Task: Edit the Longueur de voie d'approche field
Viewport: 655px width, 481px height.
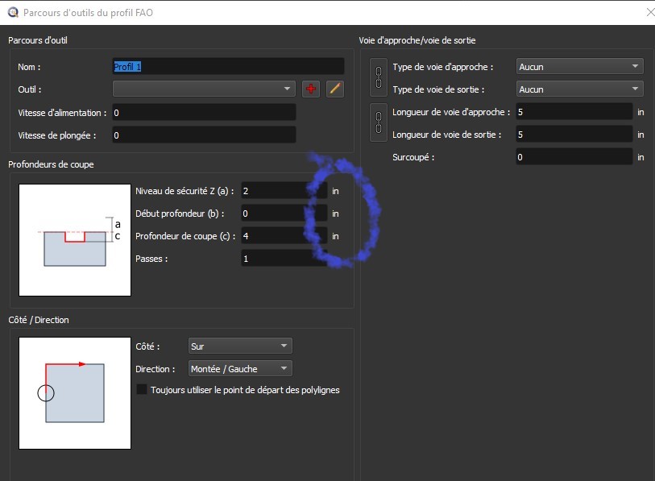Action: (x=574, y=112)
